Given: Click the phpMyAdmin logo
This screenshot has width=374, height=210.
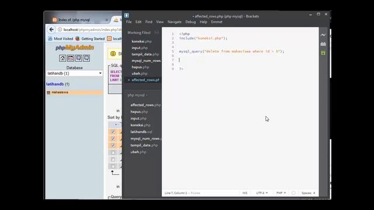Looking at the screenshot, I should click(x=75, y=48).
